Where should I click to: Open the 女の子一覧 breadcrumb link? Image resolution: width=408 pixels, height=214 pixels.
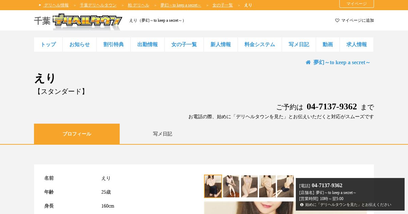[x=223, y=5]
